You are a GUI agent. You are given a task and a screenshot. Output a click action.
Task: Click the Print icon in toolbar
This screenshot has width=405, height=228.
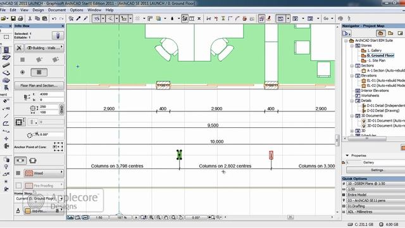click(x=20, y=18)
